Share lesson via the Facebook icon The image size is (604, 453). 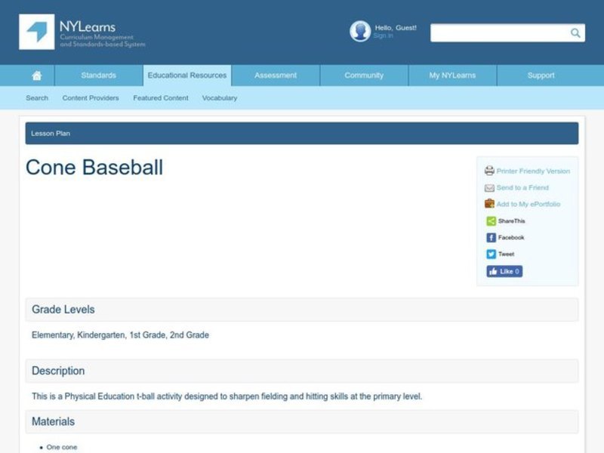pyautogui.click(x=489, y=237)
